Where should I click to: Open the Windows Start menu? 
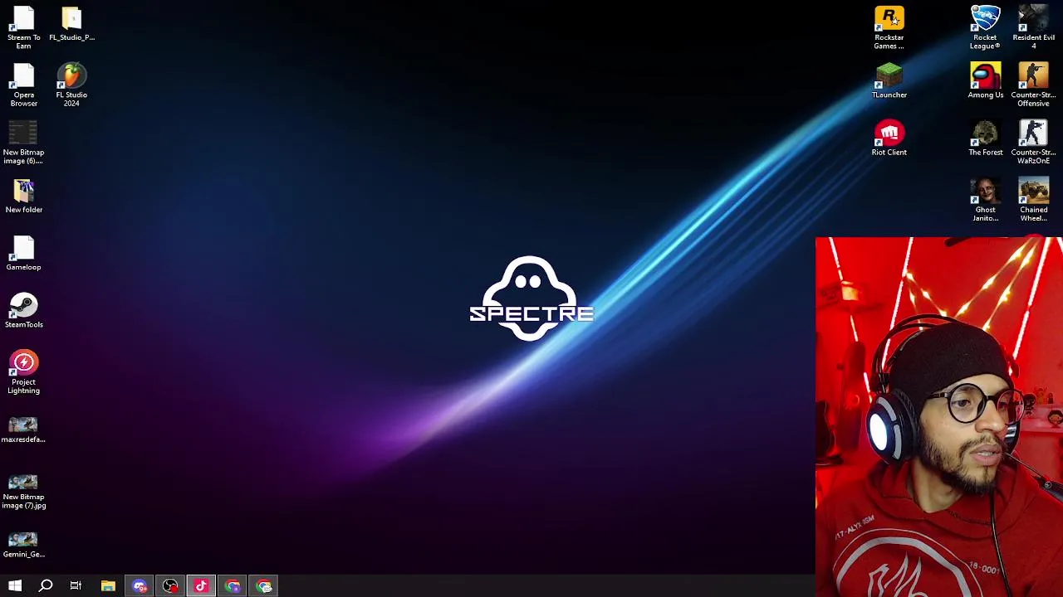(15, 586)
